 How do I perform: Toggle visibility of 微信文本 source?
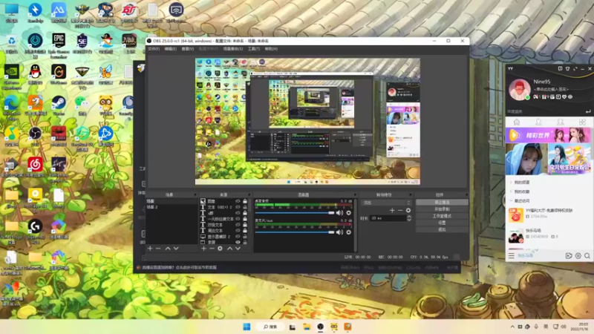(x=238, y=225)
